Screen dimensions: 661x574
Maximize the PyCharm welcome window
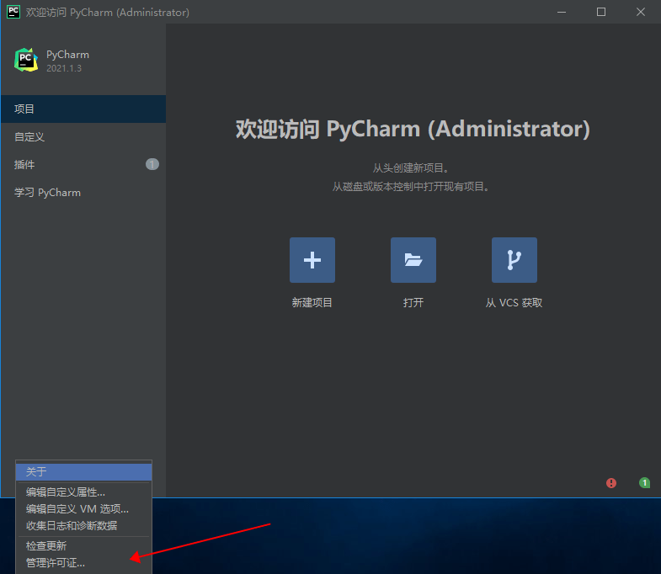click(601, 12)
